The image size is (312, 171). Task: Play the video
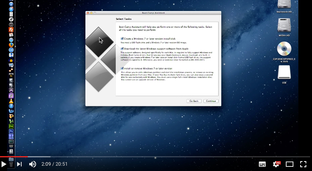(3, 164)
